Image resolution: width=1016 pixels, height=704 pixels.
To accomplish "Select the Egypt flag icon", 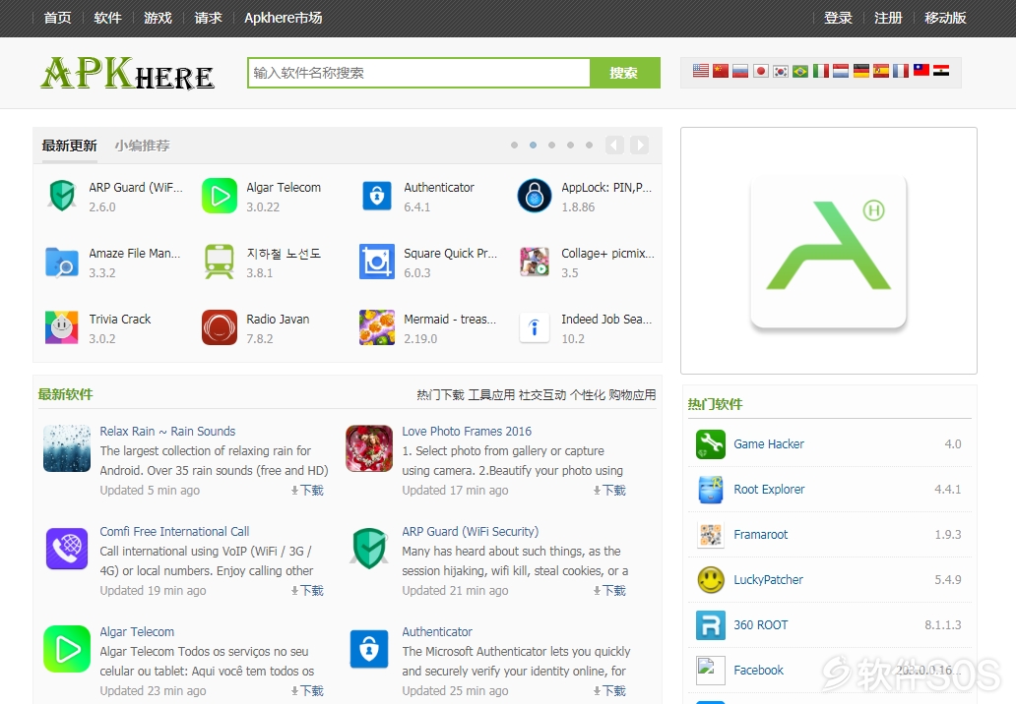I will click(x=941, y=71).
